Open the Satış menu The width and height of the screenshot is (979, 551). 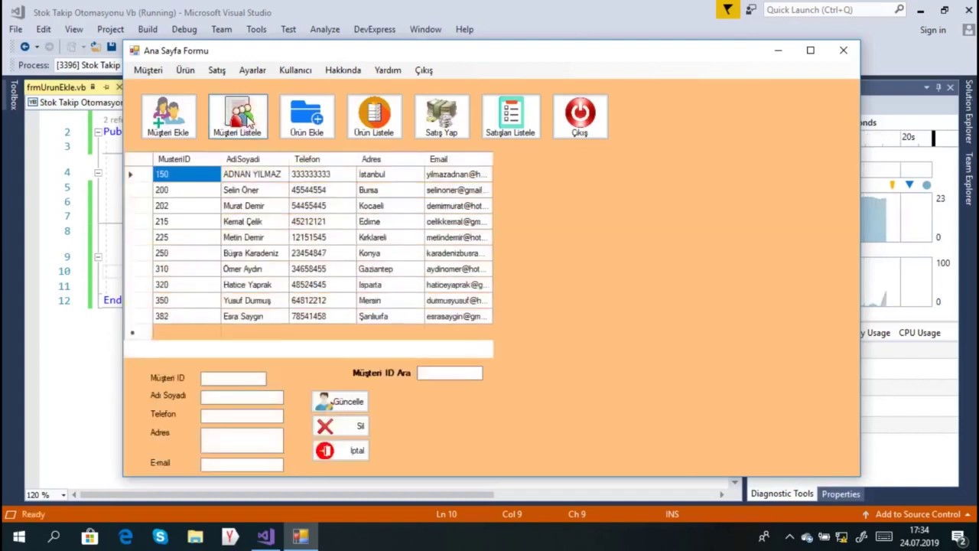point(216,70)
